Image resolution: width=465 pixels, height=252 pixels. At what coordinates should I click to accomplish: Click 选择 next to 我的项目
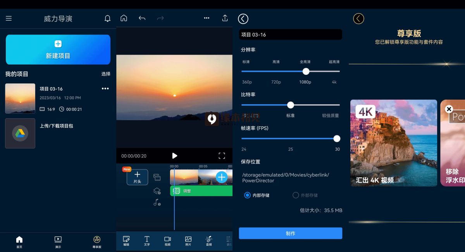106,74
